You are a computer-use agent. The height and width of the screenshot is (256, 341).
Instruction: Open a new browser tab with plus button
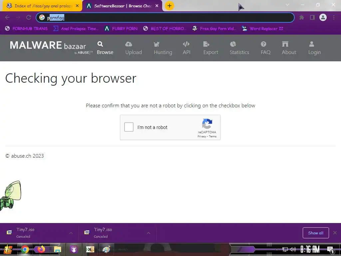click(x=170, y=6)
